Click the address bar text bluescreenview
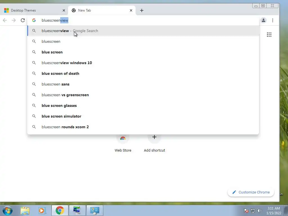The height and width of the screenshot is (216, 288). click(55, 20)
